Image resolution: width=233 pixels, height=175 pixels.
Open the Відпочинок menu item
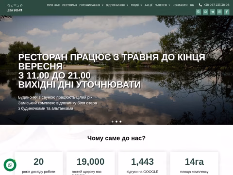116,5
